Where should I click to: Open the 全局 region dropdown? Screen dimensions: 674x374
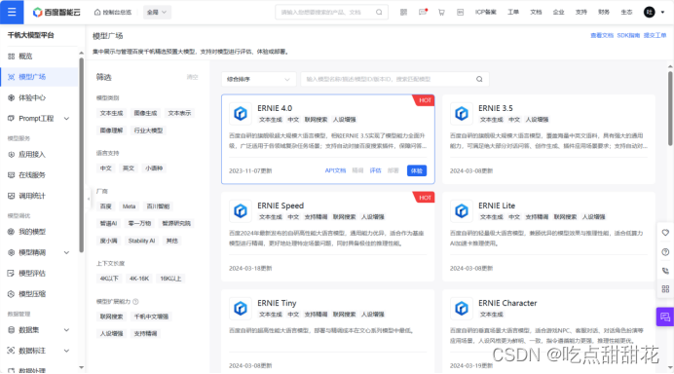click(157, 12)
